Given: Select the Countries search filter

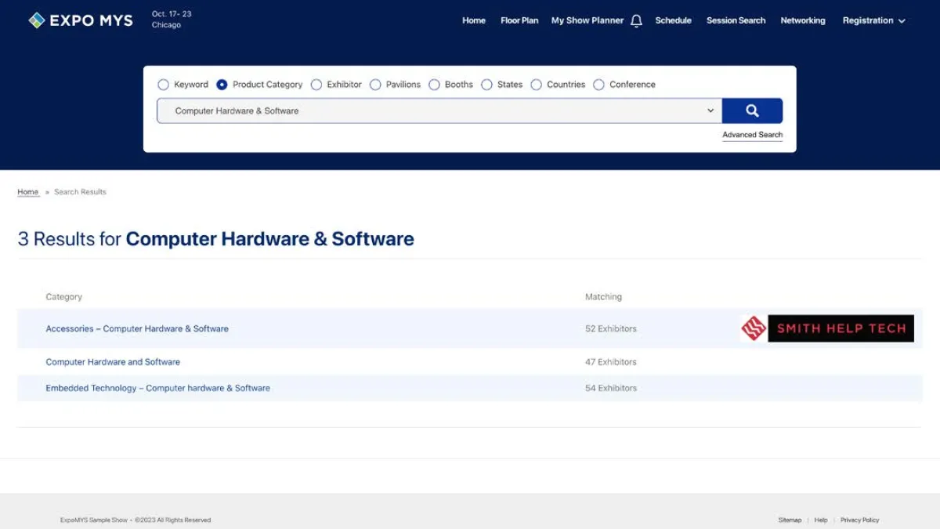Looking at the screenshot, I should tap(536, 85).
